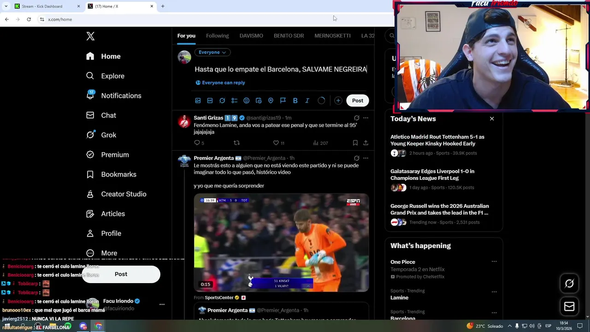Open account menu dots beside Facu Iriondo
Viewport: 590px width, 332px height.
point(162,304)
